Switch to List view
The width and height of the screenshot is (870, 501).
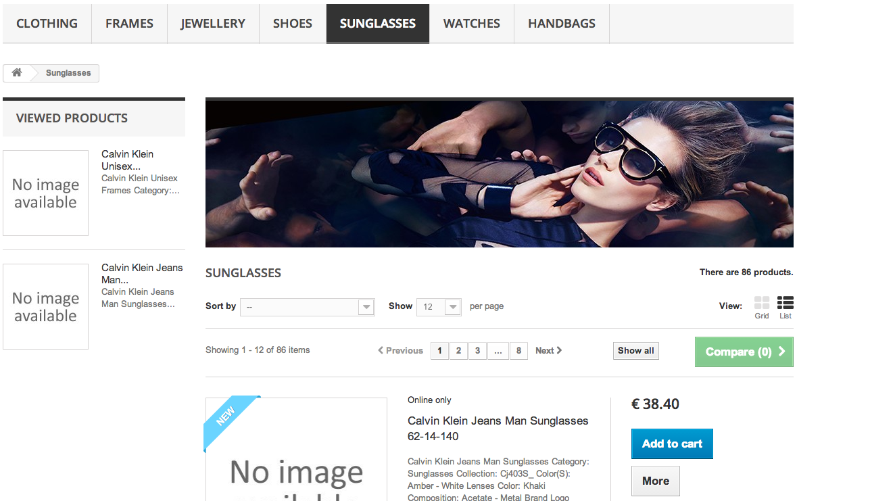point(785,308)
